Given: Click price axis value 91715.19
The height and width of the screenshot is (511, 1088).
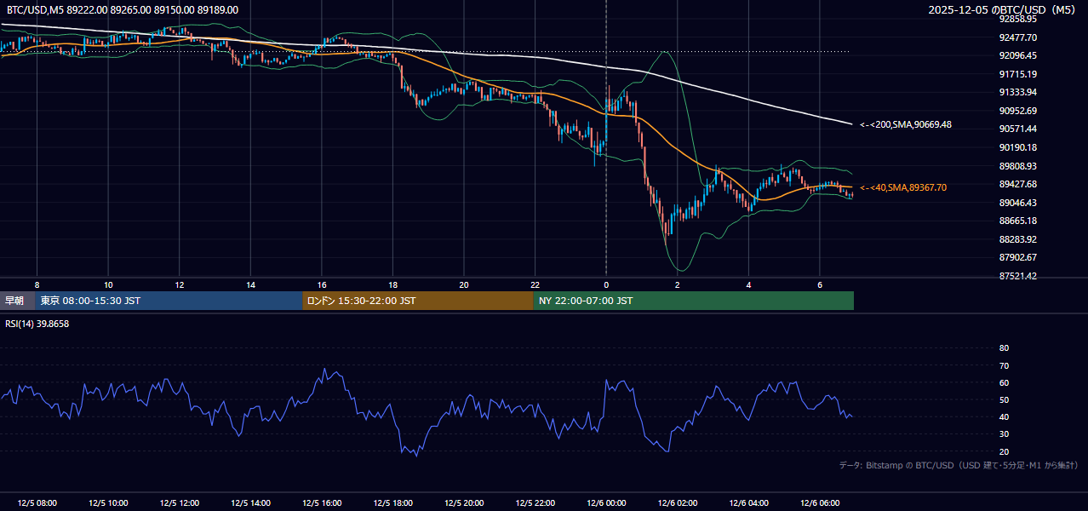Looking at the screenshot, I should click(x=1018, y=74).
